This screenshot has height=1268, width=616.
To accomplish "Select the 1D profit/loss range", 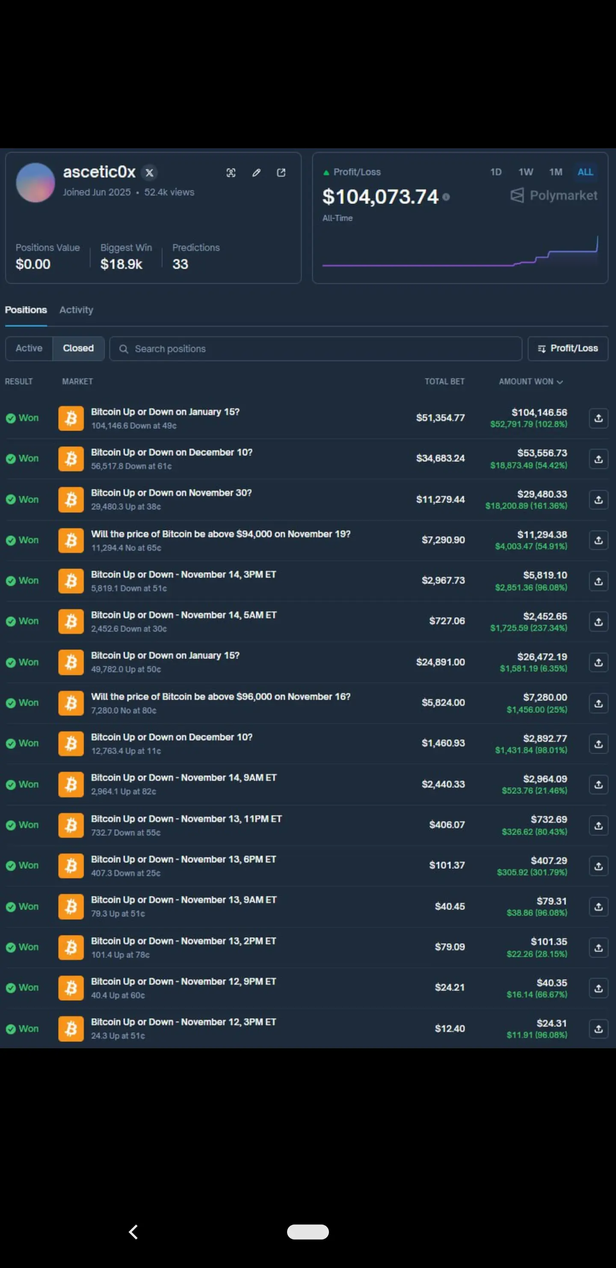I will [495, 172].
